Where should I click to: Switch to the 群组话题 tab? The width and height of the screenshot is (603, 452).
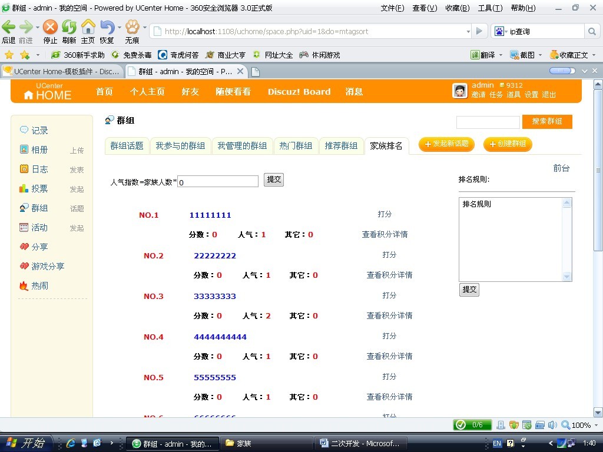coord(127,146)
